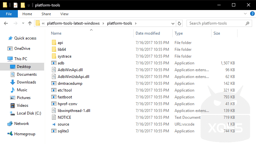
Task: Switch to the Share ribbon tab
Action: (46, 14)
